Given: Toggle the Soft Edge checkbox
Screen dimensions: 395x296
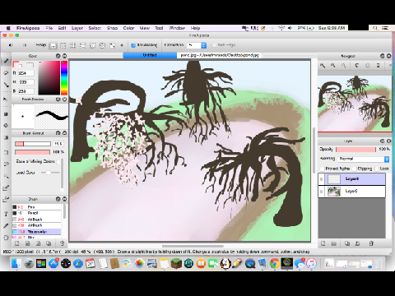Looking at the screenshot, I should coord(214,45).
